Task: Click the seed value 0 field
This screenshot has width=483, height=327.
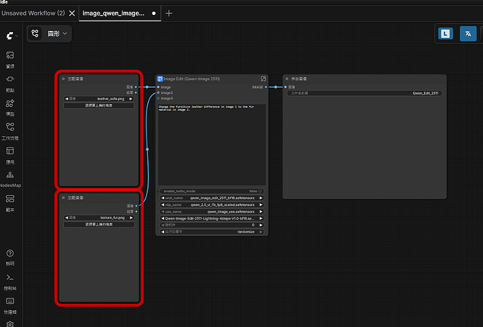Action: pos(212,225)
